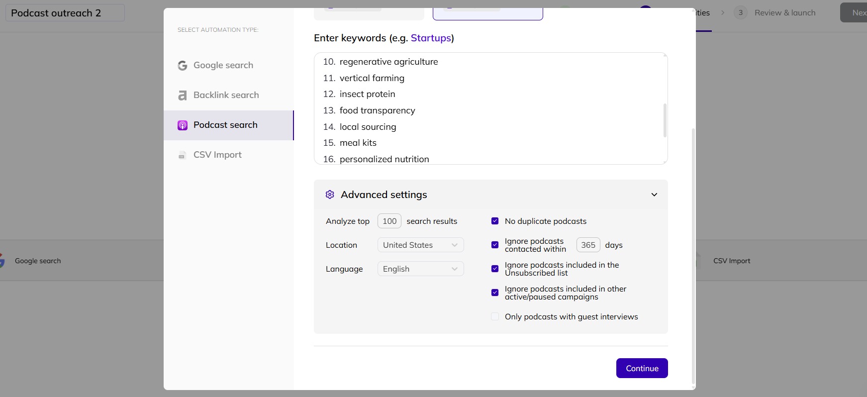This screenshot has height=397, width=867.
Task: Uncheck the No duplicate podcasts checkbox
Action: 495,221
